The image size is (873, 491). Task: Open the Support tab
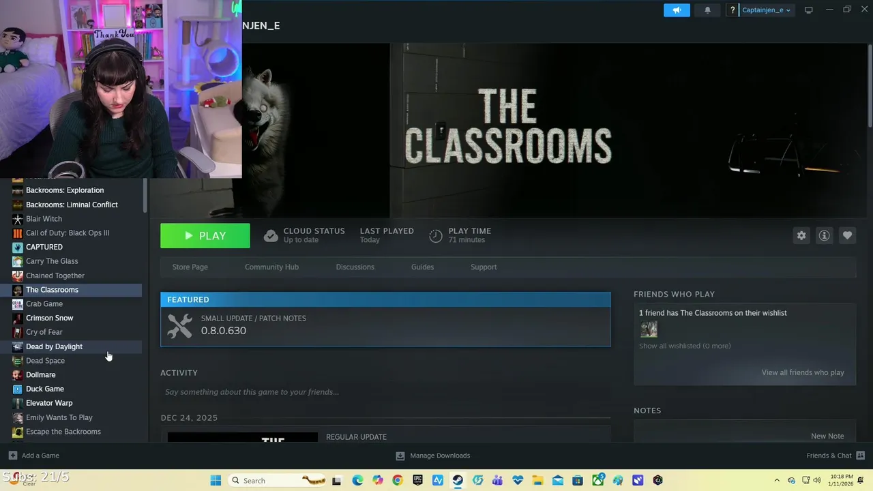pos(484,267)
